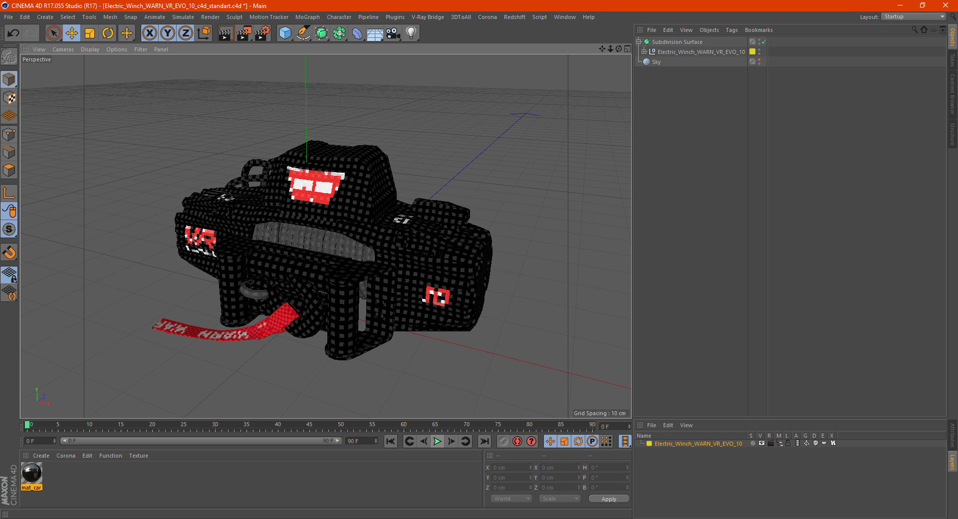The width and height of the screenshot is (958, 519).
Task: Open the Content Browser side tab
Action: (952, 94)
